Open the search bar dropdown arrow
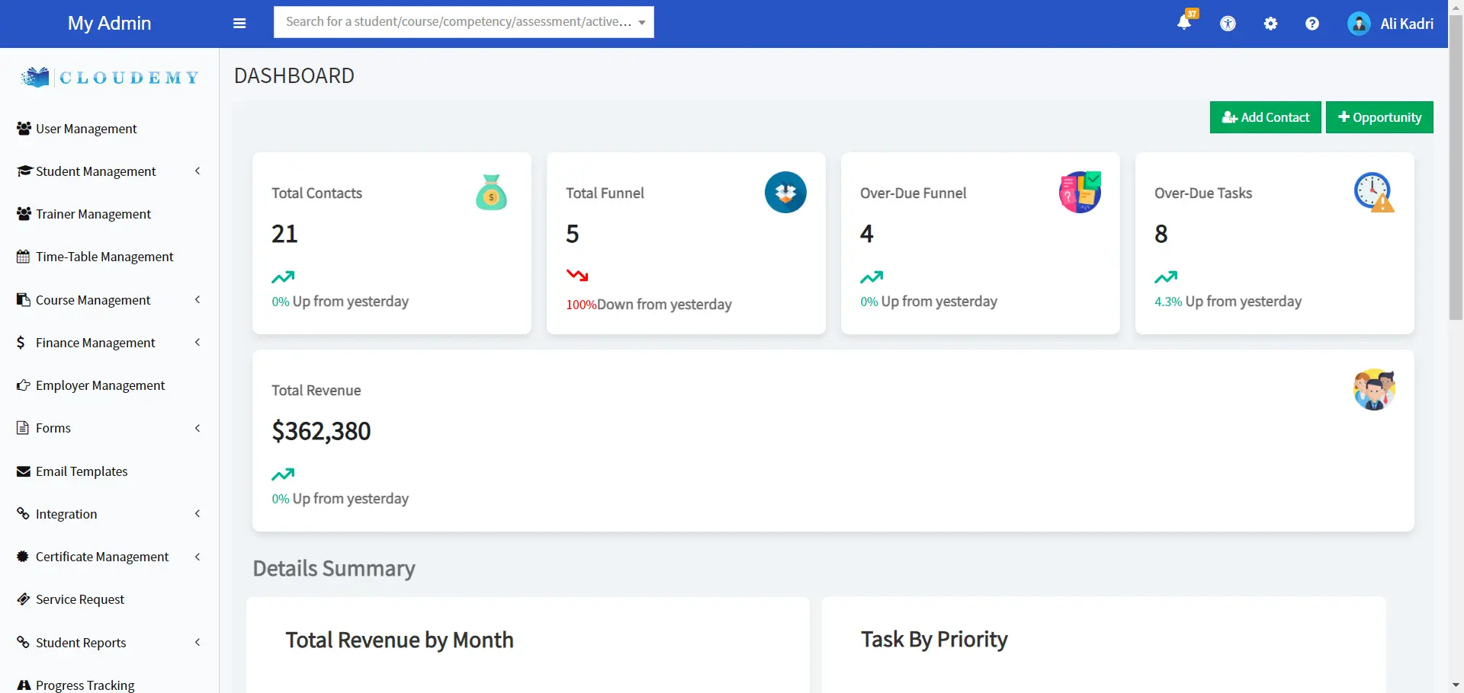 (641, 22)
